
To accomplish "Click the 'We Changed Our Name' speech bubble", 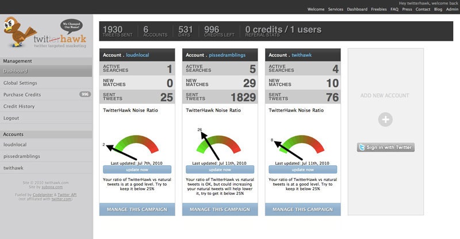I will (71, 26).
